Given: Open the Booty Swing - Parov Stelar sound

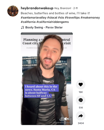Looking at the screenshot, I should 44,27.
